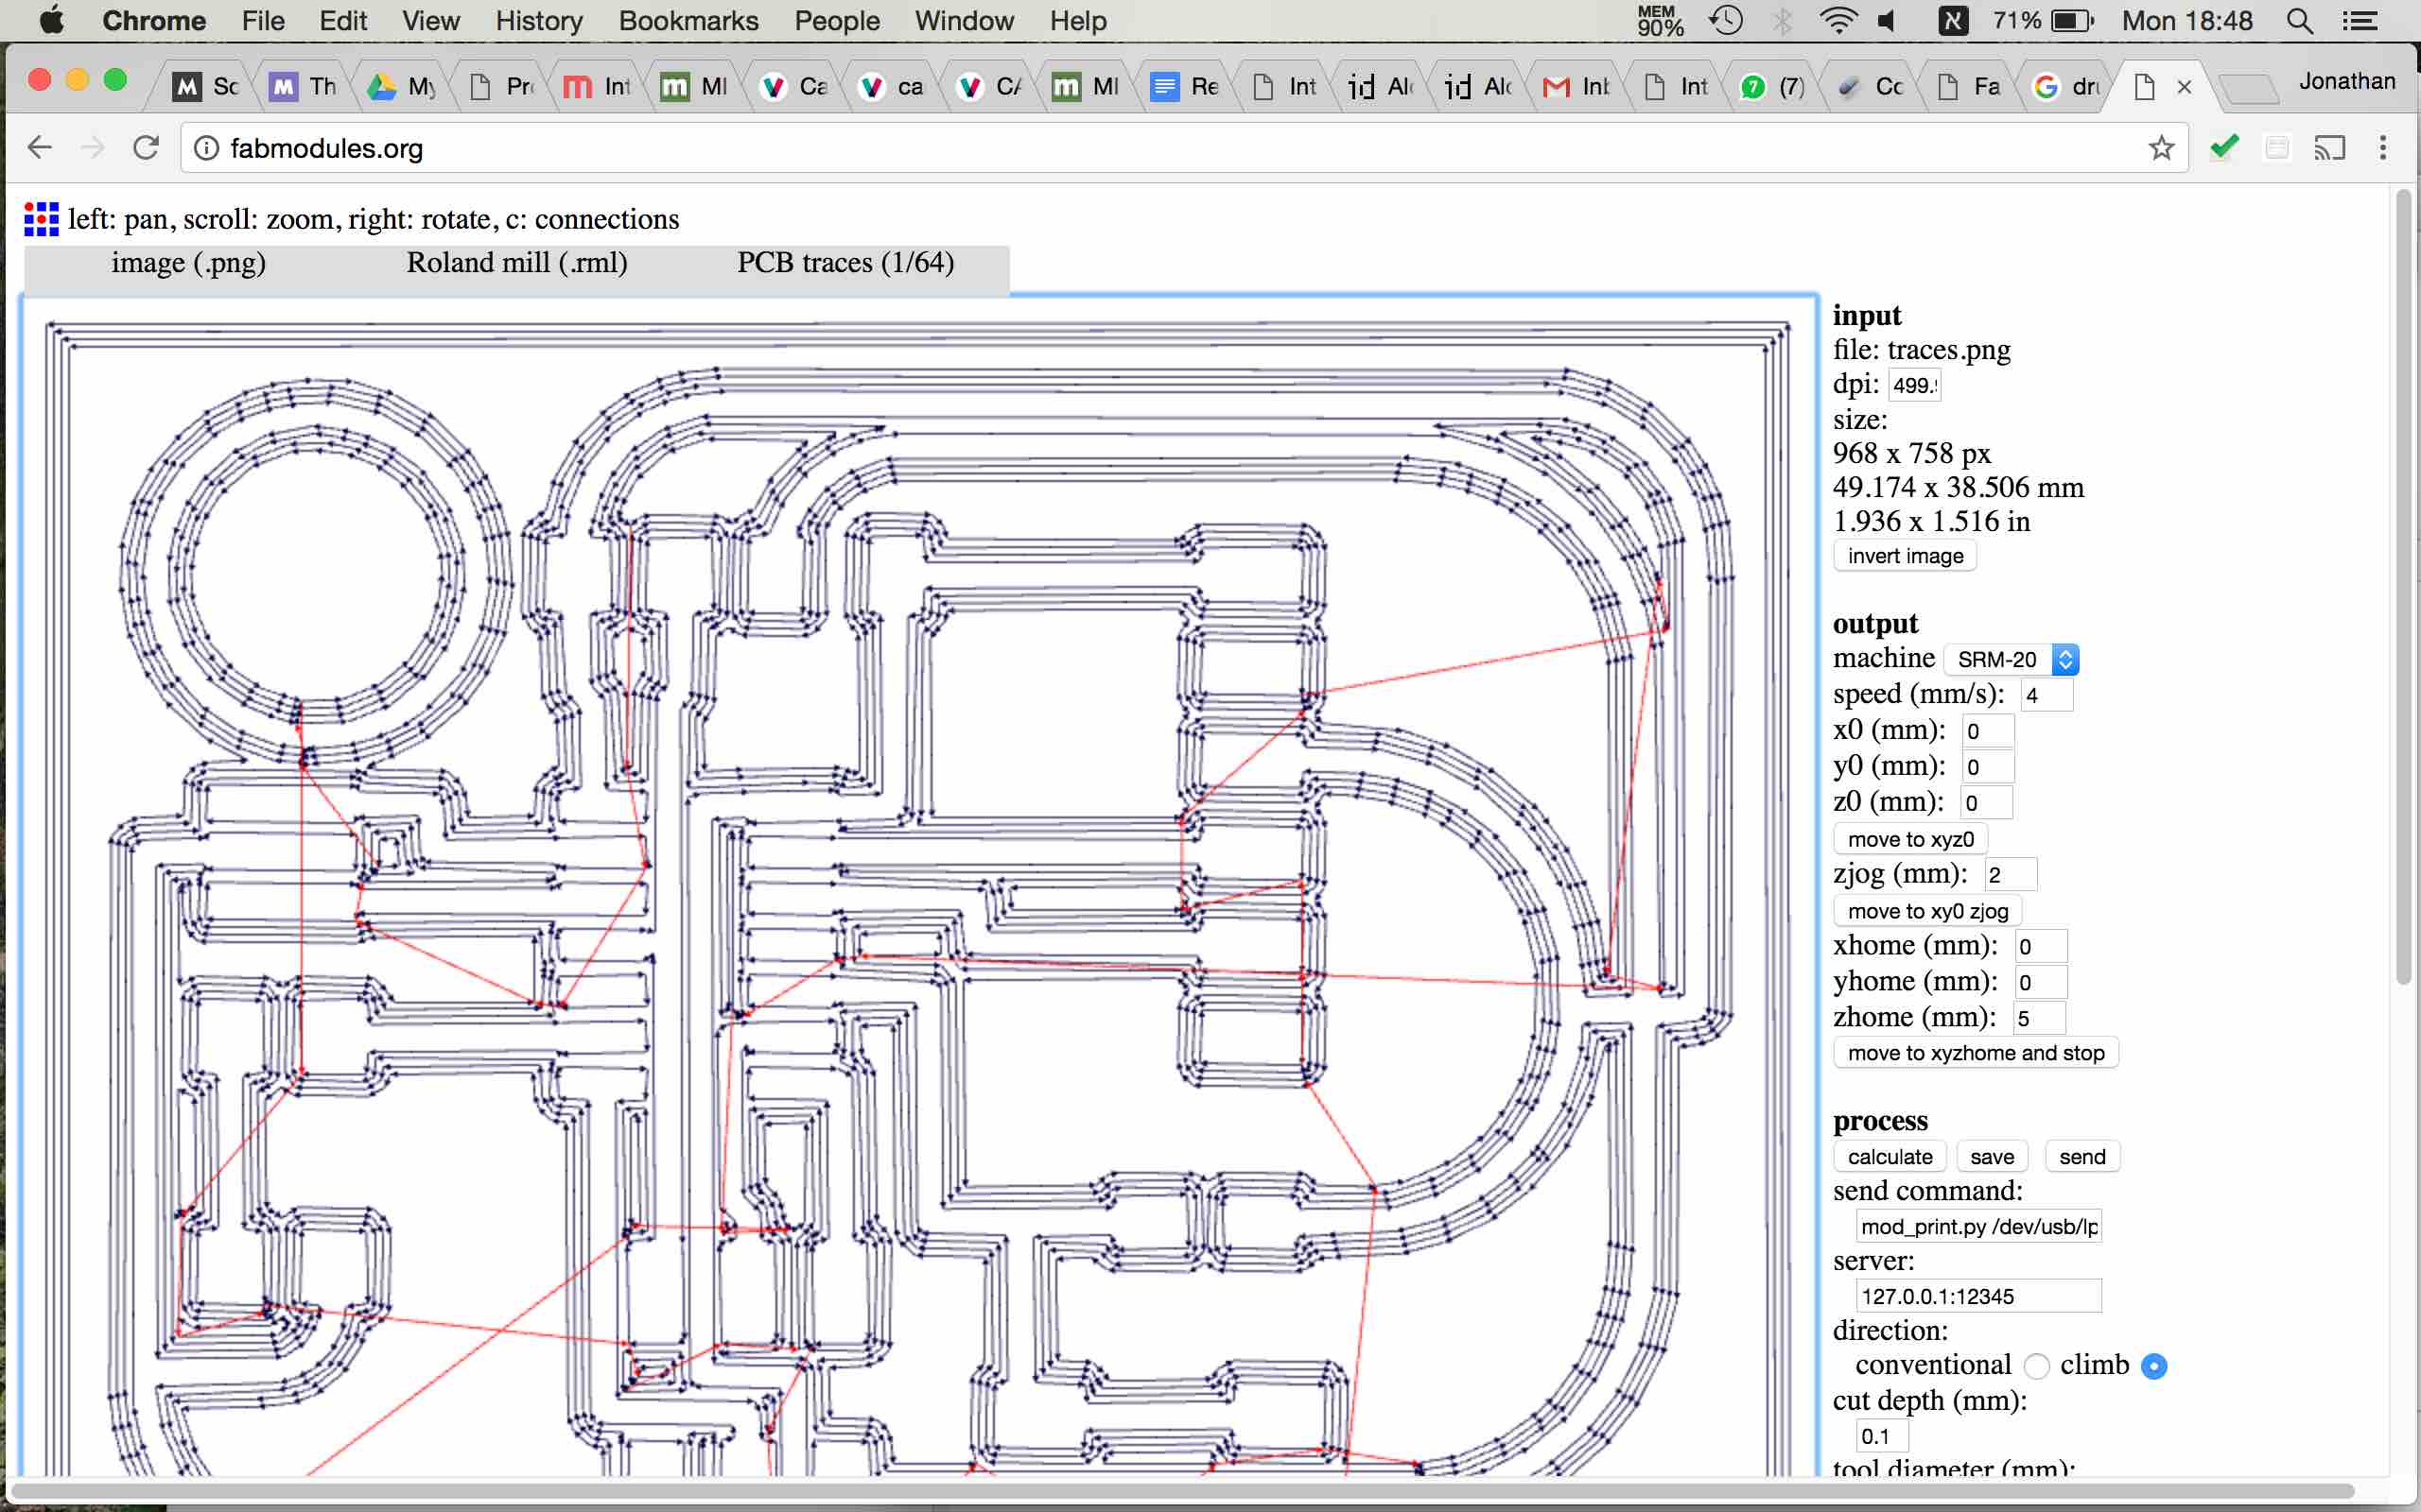Viewport: 2421px width, 1512px height.
Task: Click the z0 (mm) input field
Action: click(1985, 803)
